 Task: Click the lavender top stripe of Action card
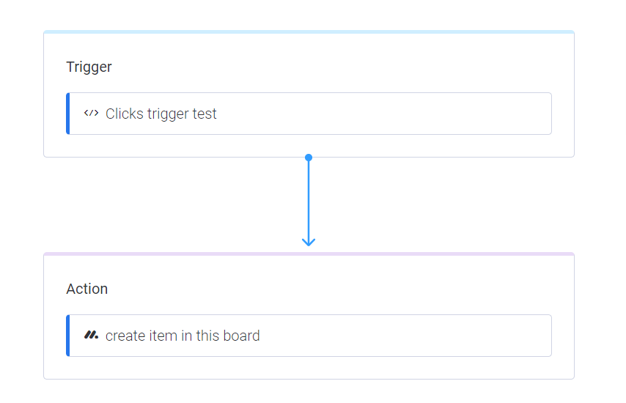point(309,254)
